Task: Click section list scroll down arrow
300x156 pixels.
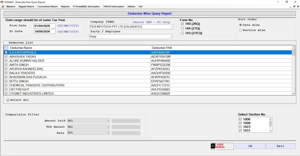Action: click(271, 131)
